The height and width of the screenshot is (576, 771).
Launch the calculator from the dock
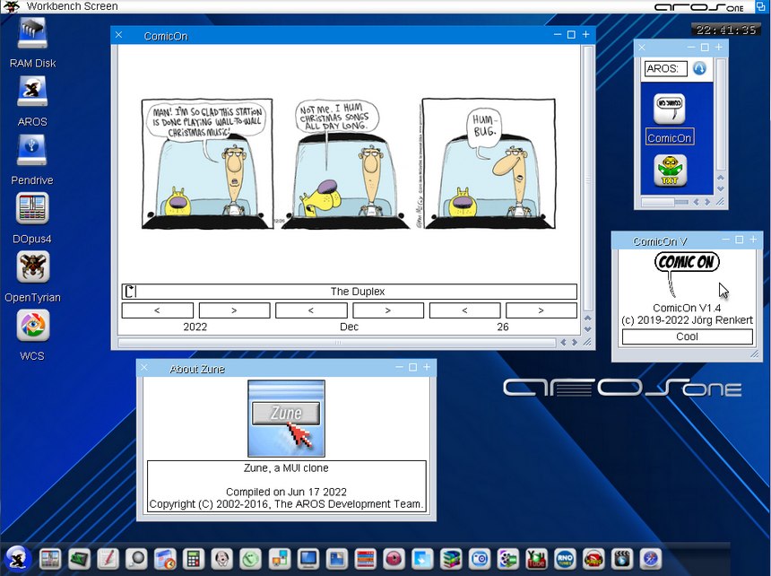click(193, 558)
